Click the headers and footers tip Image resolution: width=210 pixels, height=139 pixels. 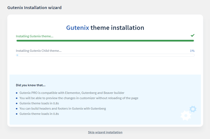tap(63, 108)
